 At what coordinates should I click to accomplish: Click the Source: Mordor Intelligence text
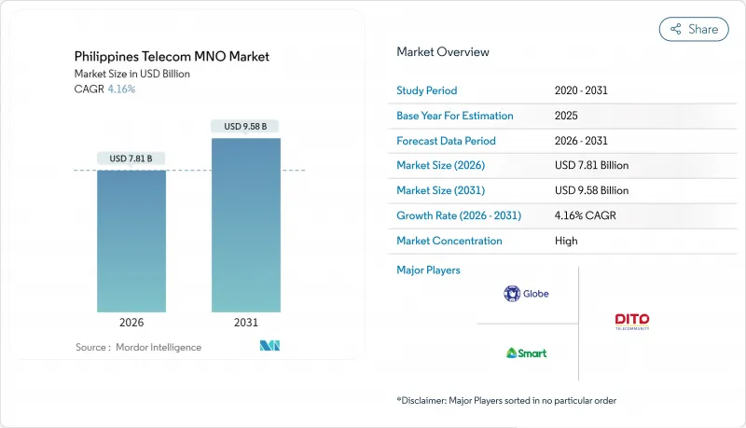138,347
